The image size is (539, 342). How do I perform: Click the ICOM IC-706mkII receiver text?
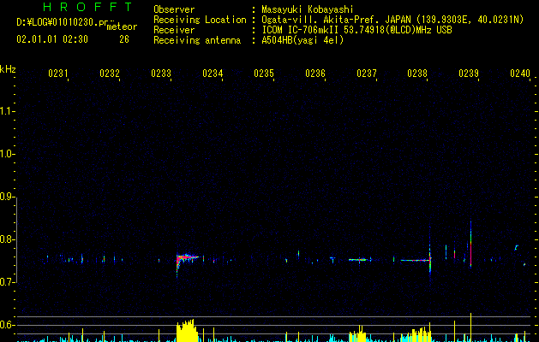[356, 30]
